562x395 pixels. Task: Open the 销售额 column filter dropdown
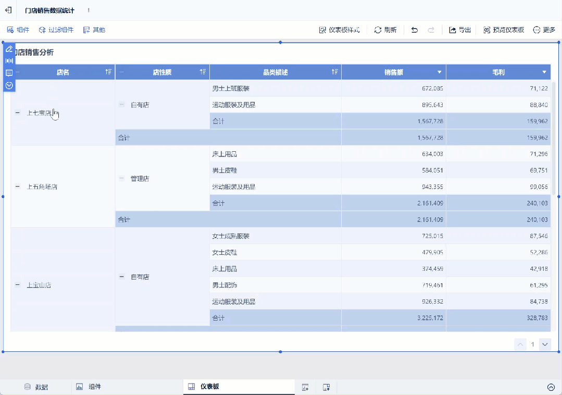click(x=439, y=72)
